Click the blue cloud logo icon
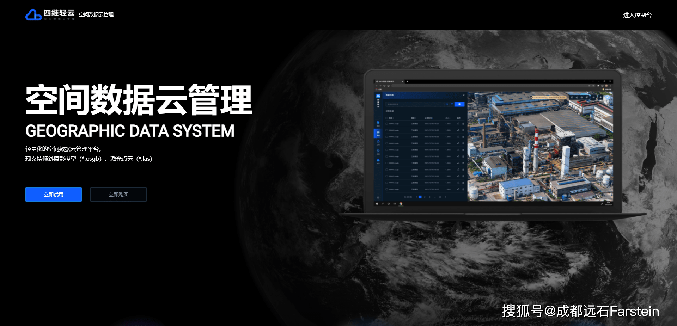This screenshot has width=677, height=326. click(33, 15)
